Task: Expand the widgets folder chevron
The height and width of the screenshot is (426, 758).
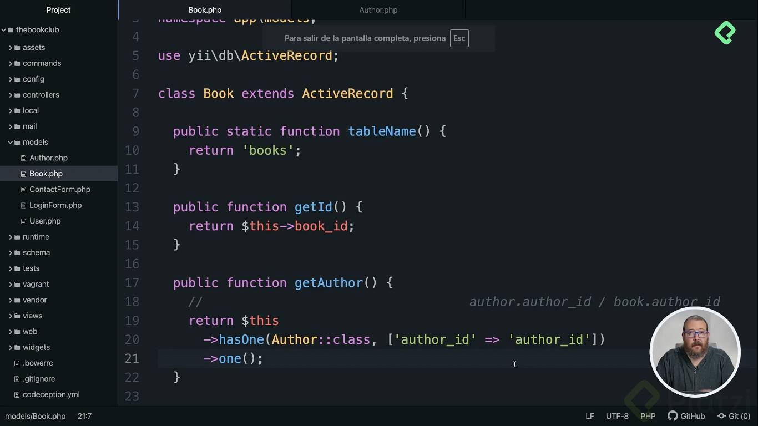Action: [11, 348]
